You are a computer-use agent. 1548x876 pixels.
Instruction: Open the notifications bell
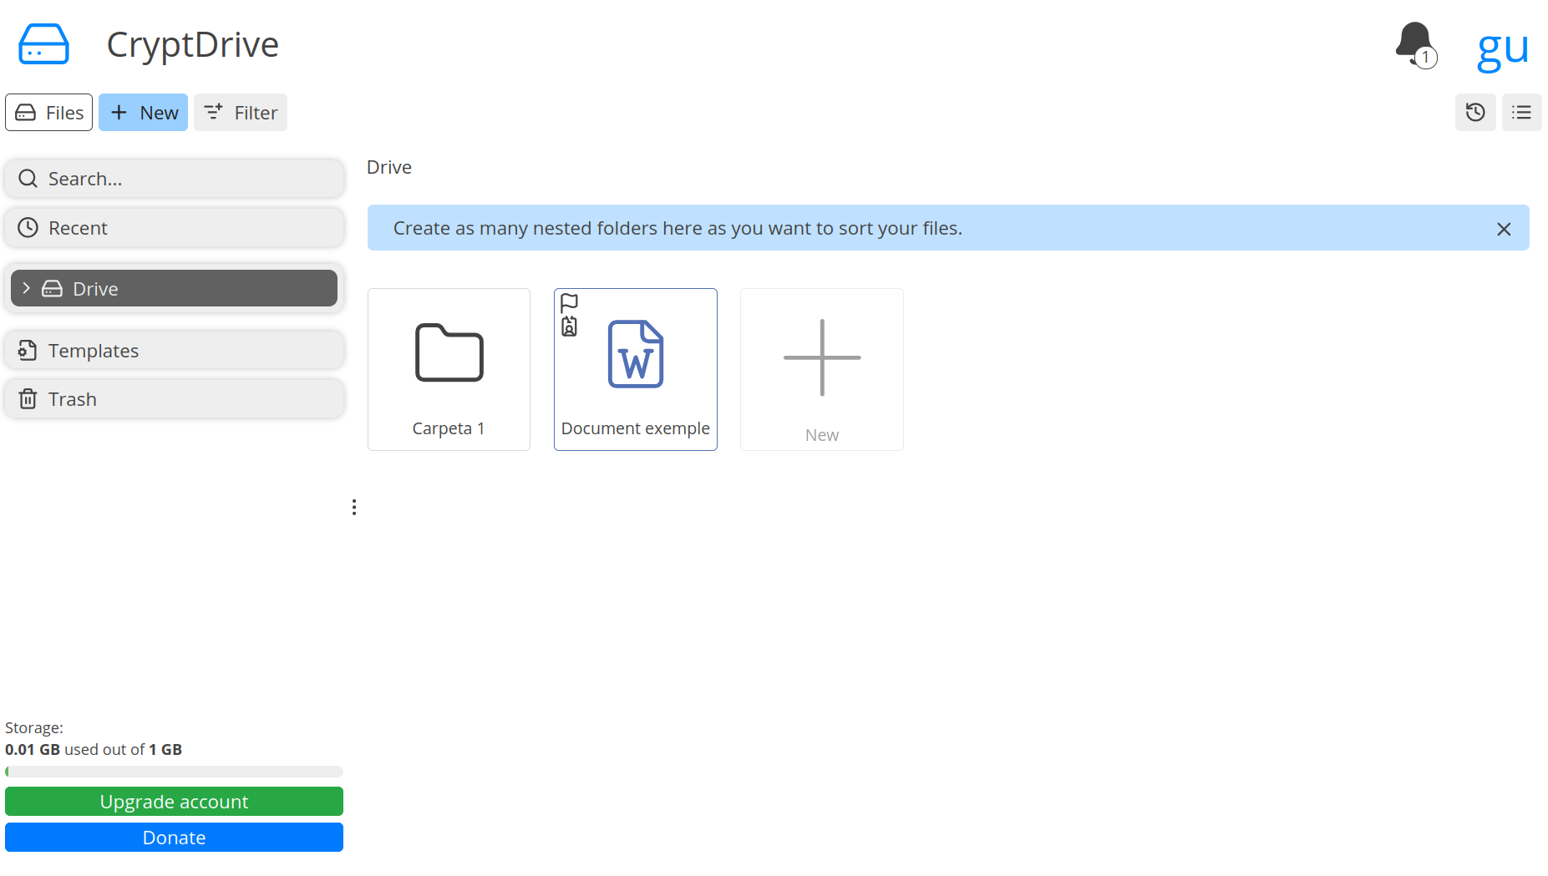click(1415, 45)
